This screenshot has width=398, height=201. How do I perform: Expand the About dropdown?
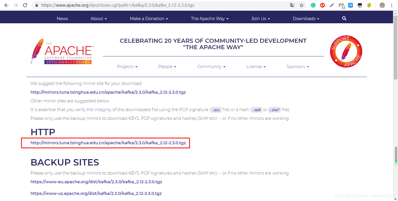pos(99,18)
